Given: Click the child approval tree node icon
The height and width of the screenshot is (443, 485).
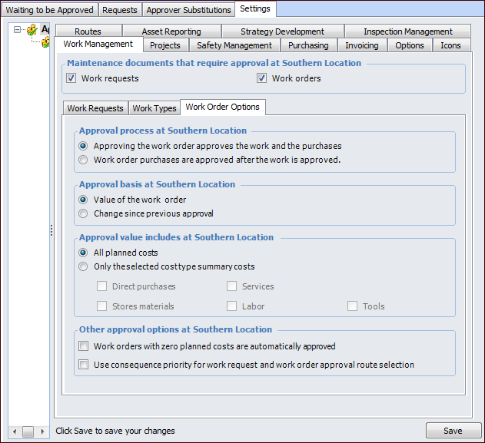Looking at the screenshot, I should (x=46, y=42).
